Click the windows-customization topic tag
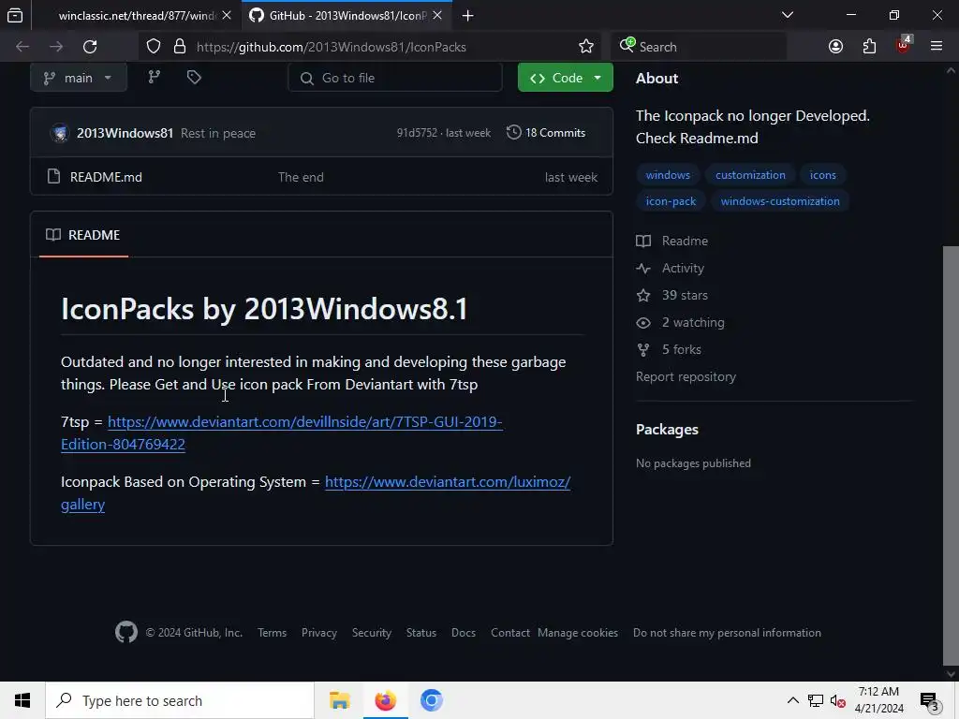 coord(780,201)
